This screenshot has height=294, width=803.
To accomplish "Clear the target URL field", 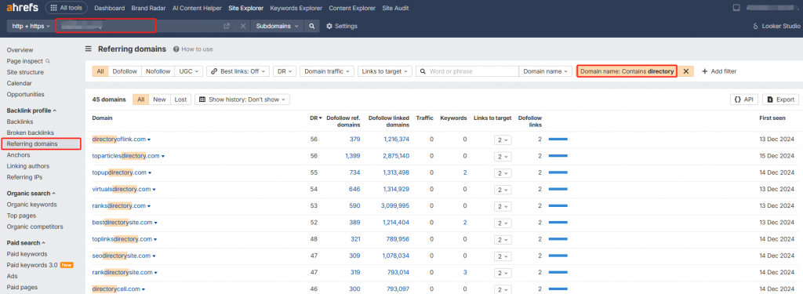I will (243, 26).
